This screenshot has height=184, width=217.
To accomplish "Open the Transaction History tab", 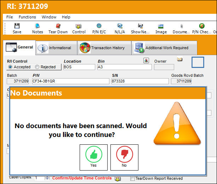I will click(104, 48).
